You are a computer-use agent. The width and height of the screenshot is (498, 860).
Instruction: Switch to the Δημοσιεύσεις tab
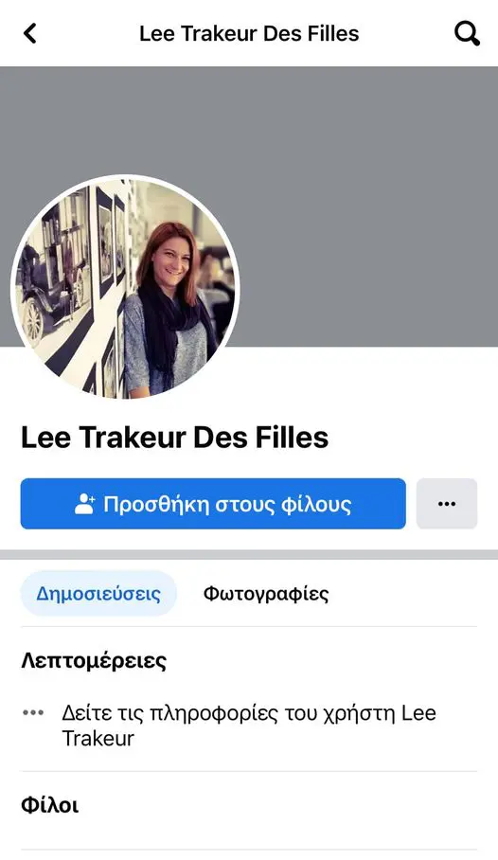coord(98,594)
